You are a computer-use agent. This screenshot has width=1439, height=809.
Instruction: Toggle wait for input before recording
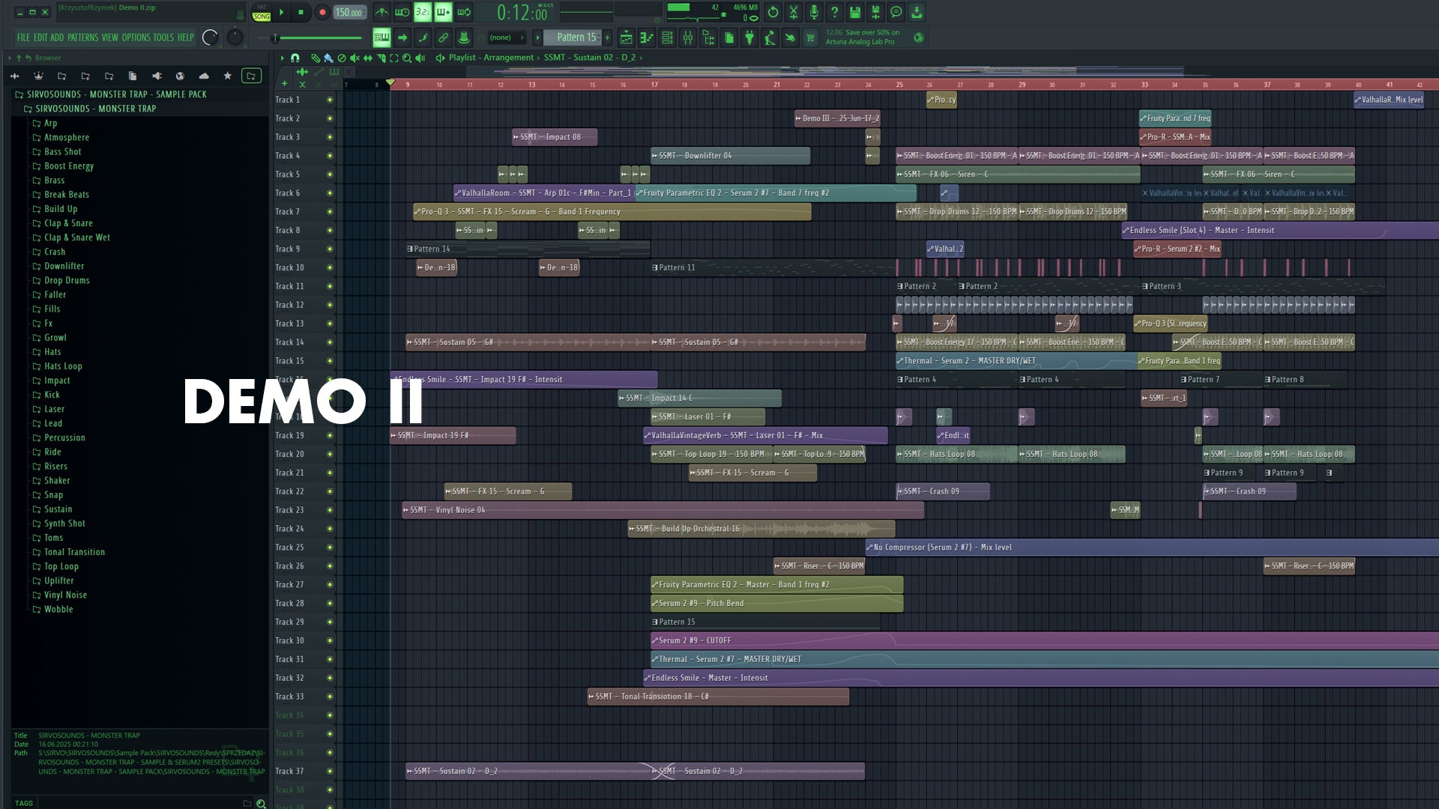point(402,12)
